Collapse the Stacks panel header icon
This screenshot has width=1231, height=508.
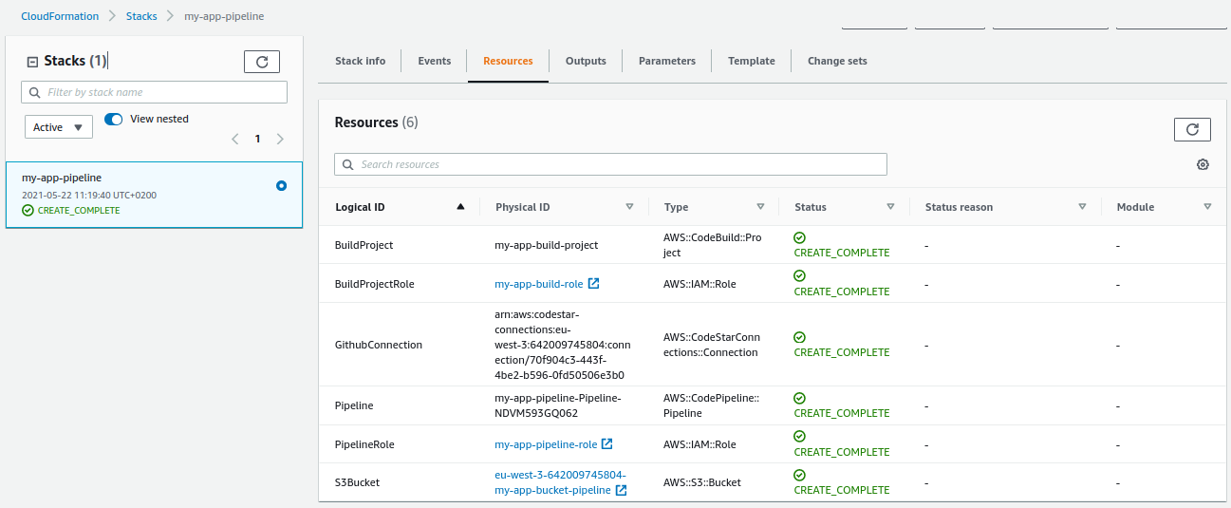tap(32, 62)
